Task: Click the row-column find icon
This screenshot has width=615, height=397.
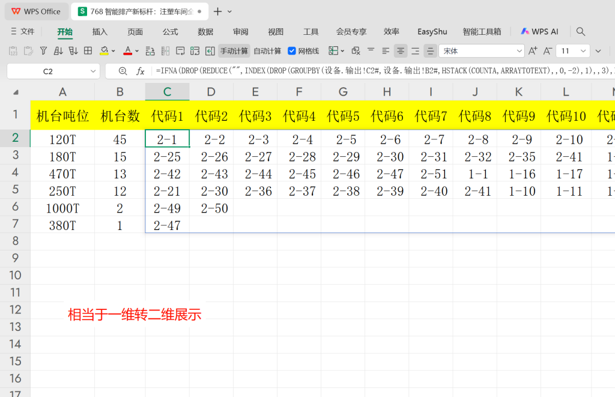Action: click(x=150, y=51)
